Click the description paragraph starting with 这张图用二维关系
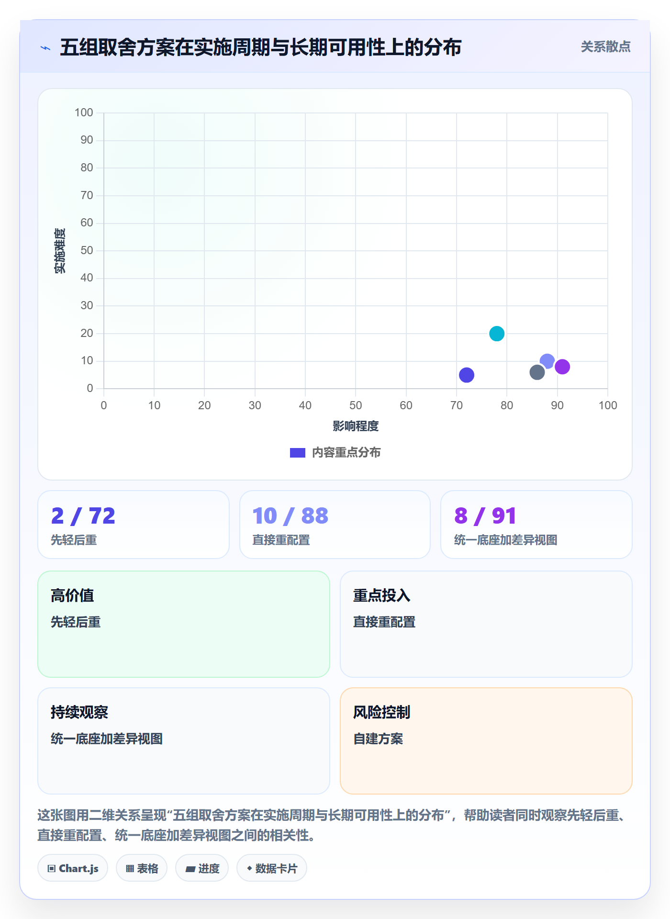Screen dimensions: 670x919 click(334, 825)
